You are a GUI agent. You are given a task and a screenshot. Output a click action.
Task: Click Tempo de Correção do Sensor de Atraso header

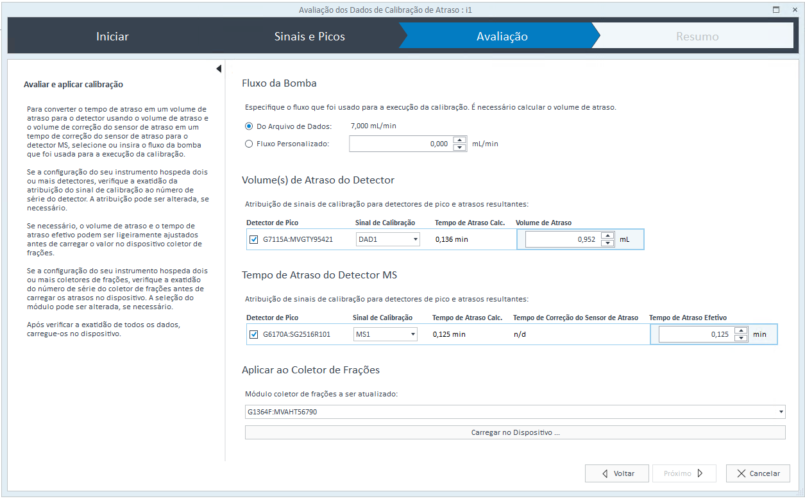click(575, 318)
